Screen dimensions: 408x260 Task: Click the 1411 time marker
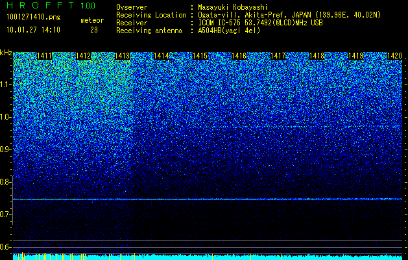coord(45,56)
